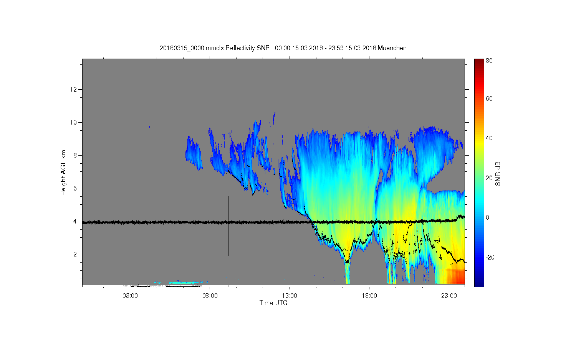This screenshot has height=345, width=576.
Task: Click the colorbar value '60'
Action: click(489, 99)
